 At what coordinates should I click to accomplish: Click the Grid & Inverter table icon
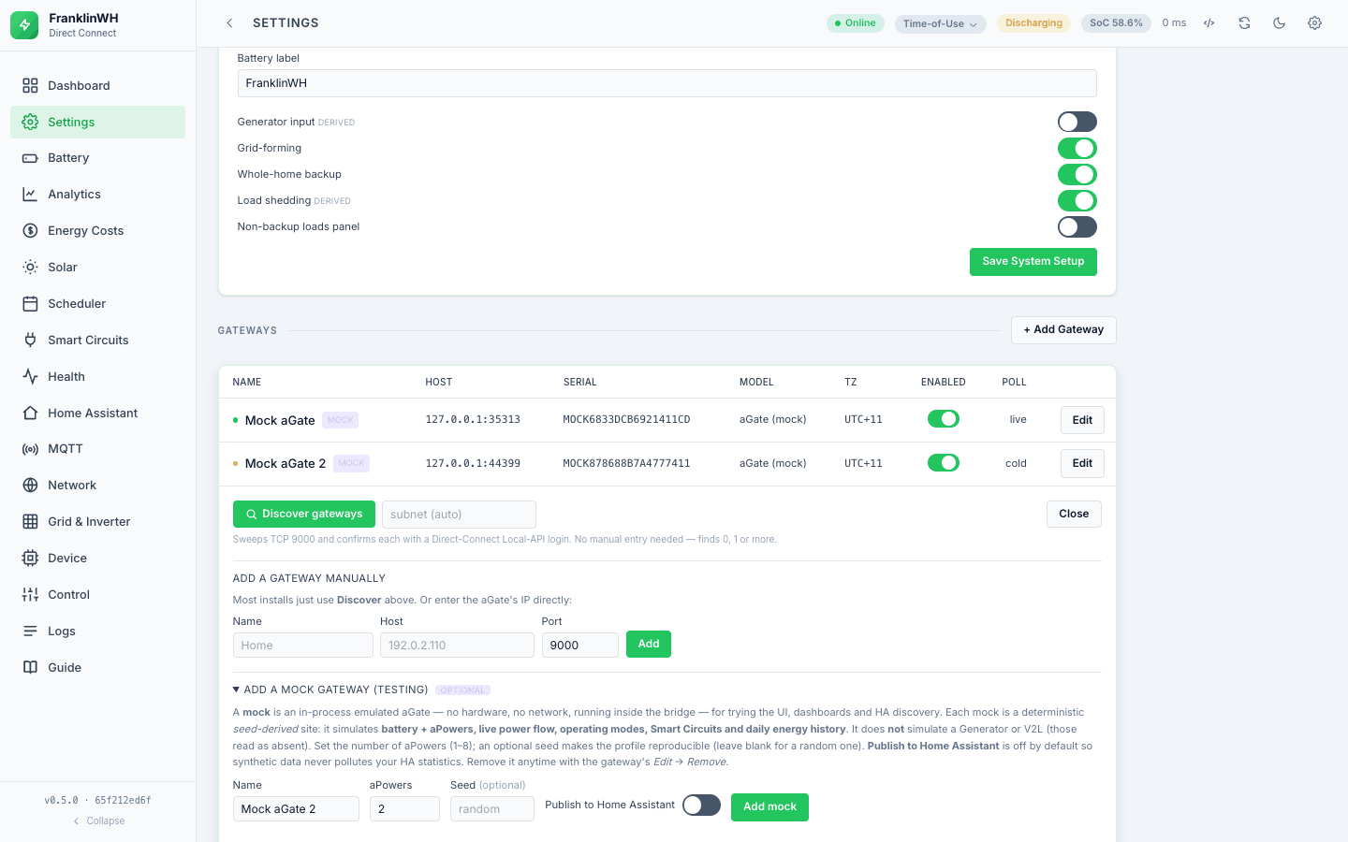click(30, 521)
